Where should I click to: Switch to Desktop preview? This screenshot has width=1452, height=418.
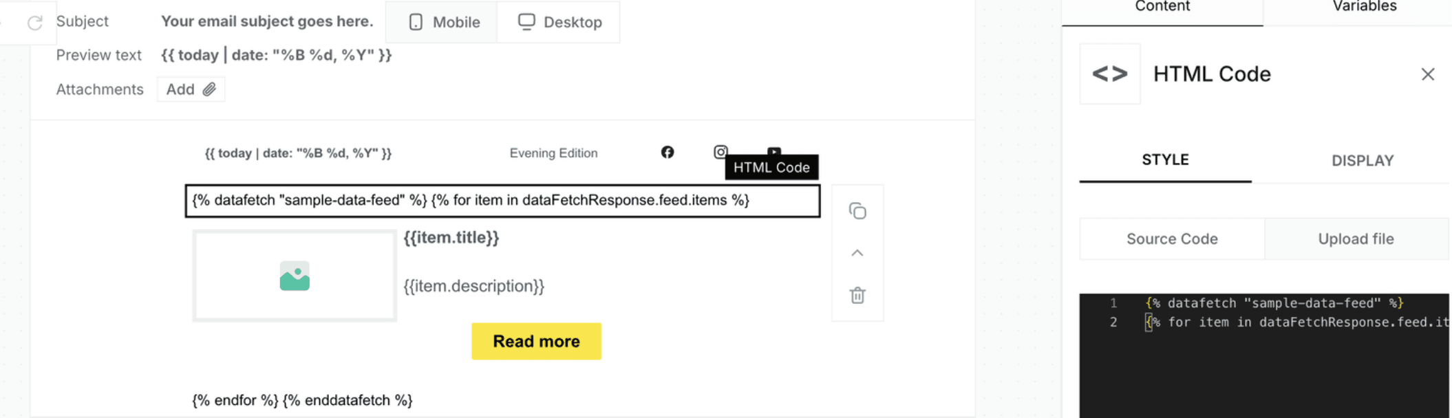pos(559,22)
